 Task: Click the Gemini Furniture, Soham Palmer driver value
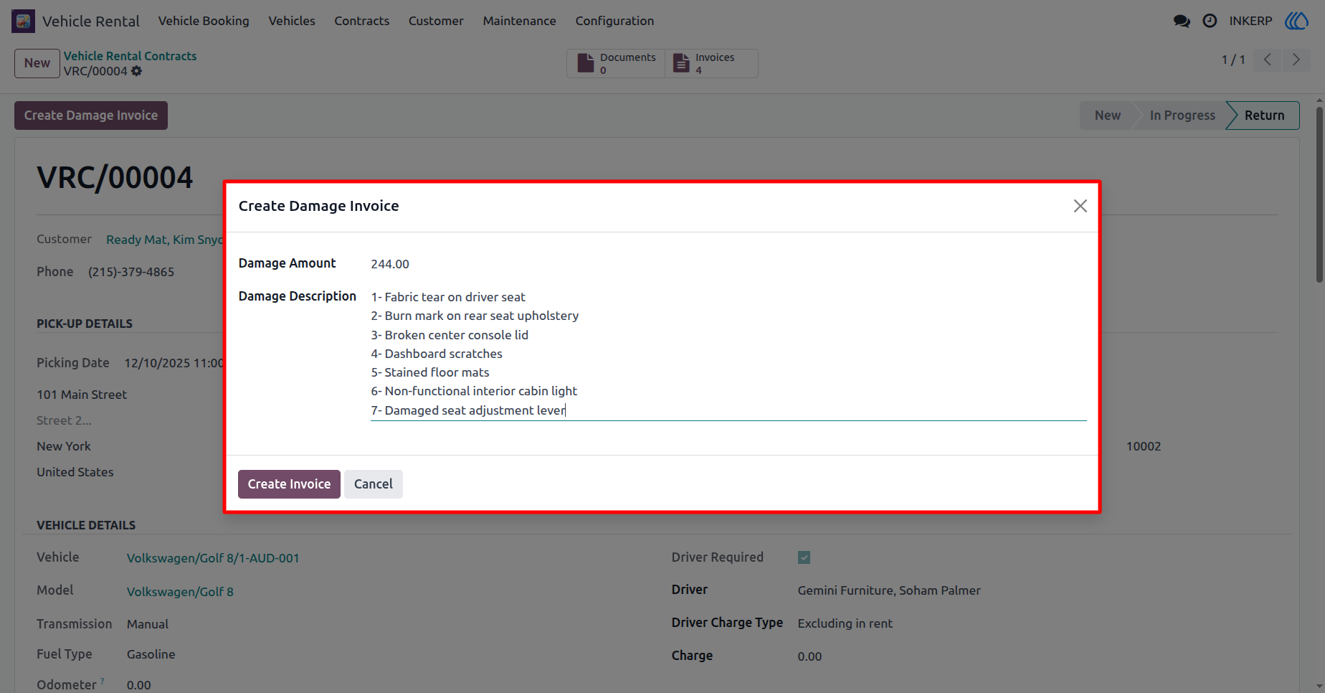pyautogui.click(x=889, y=590)
